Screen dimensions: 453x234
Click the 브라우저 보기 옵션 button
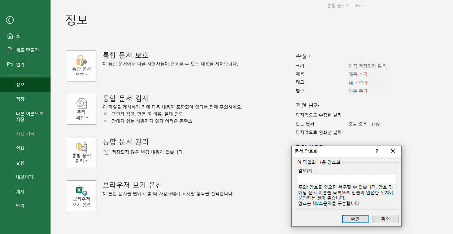(82, 196)
